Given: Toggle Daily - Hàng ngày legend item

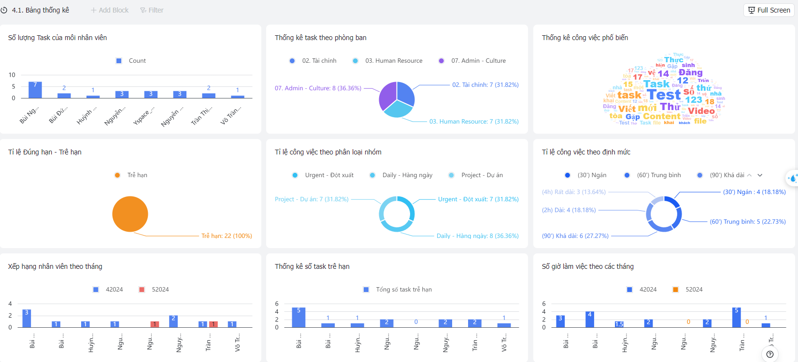Looking at the screenshot, I should click(401, 175).
